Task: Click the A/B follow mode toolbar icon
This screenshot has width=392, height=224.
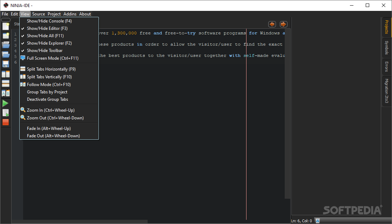Action: 6,93
